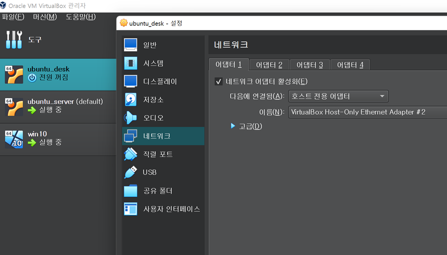Open the 다음에 연결됨 dropdown
447x255 pixels.
click(x=339, y=96)
